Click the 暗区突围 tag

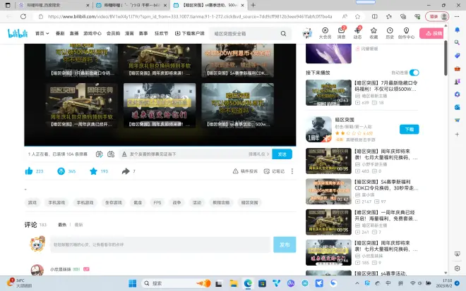point(250,203)
